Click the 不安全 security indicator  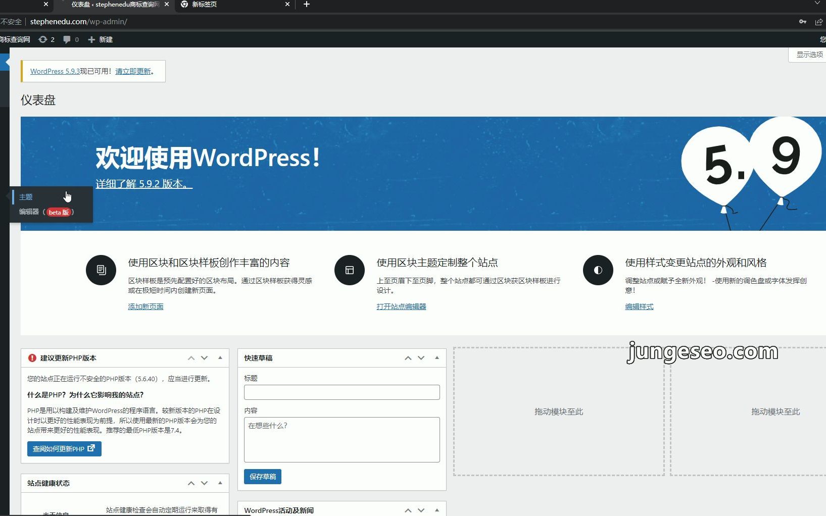click(11, 22)
